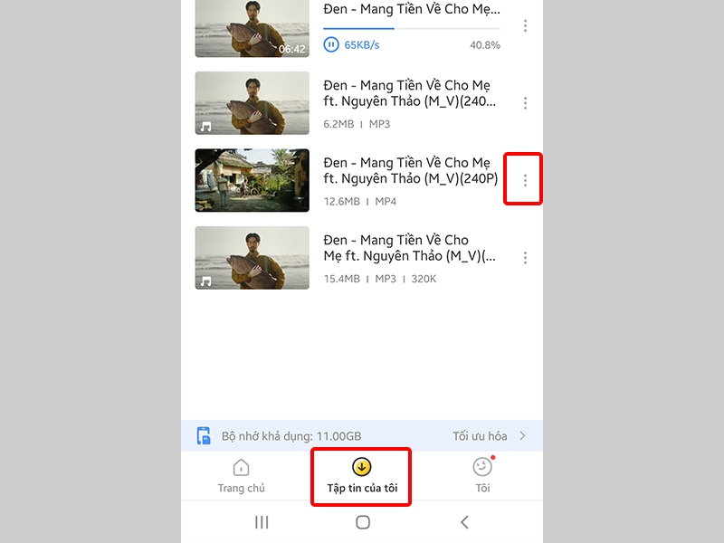Tap the music note badge on 15.4MB thumbnail
Viewport: 724px width, 543px height.
tap(206, 281)
